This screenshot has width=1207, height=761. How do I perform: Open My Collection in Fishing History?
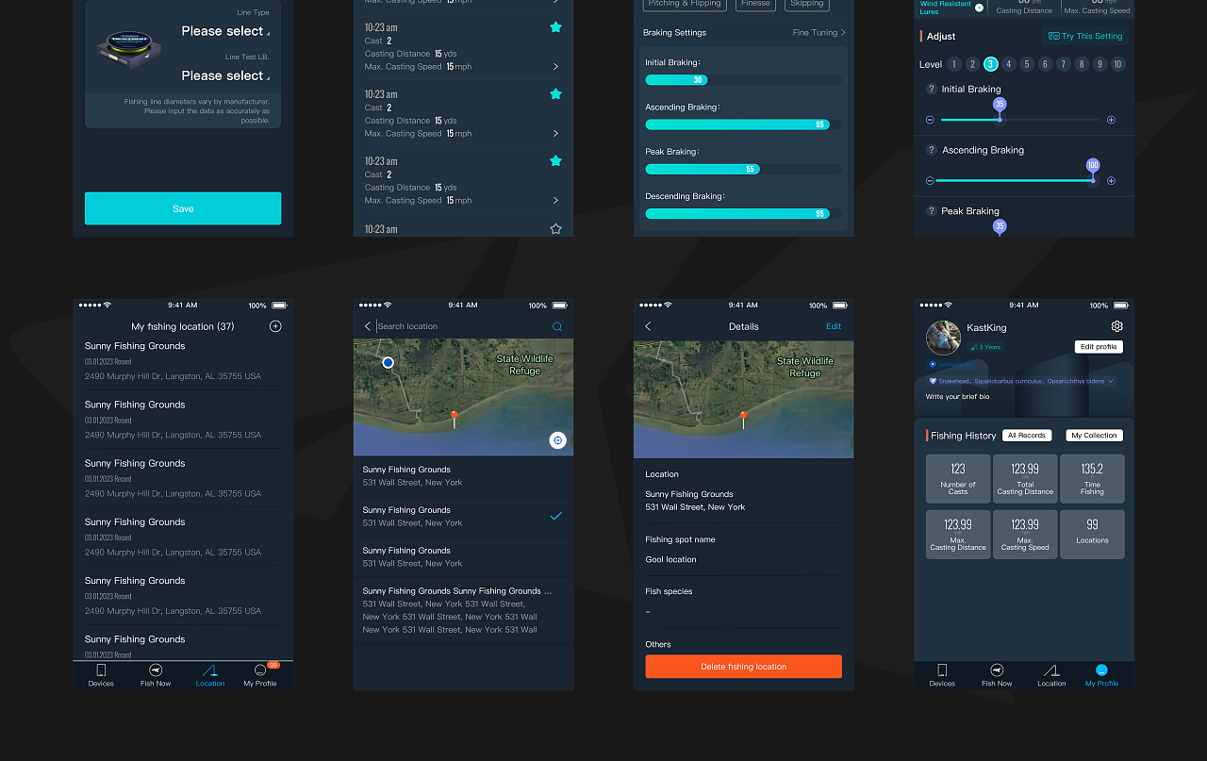1094,436
